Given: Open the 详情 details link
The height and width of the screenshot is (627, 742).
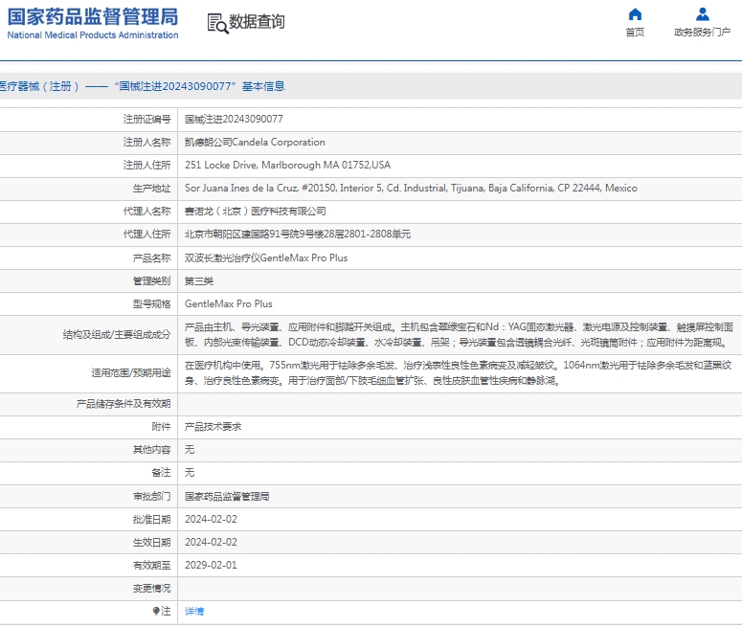Looking at the screenshot, I should 194,612.
